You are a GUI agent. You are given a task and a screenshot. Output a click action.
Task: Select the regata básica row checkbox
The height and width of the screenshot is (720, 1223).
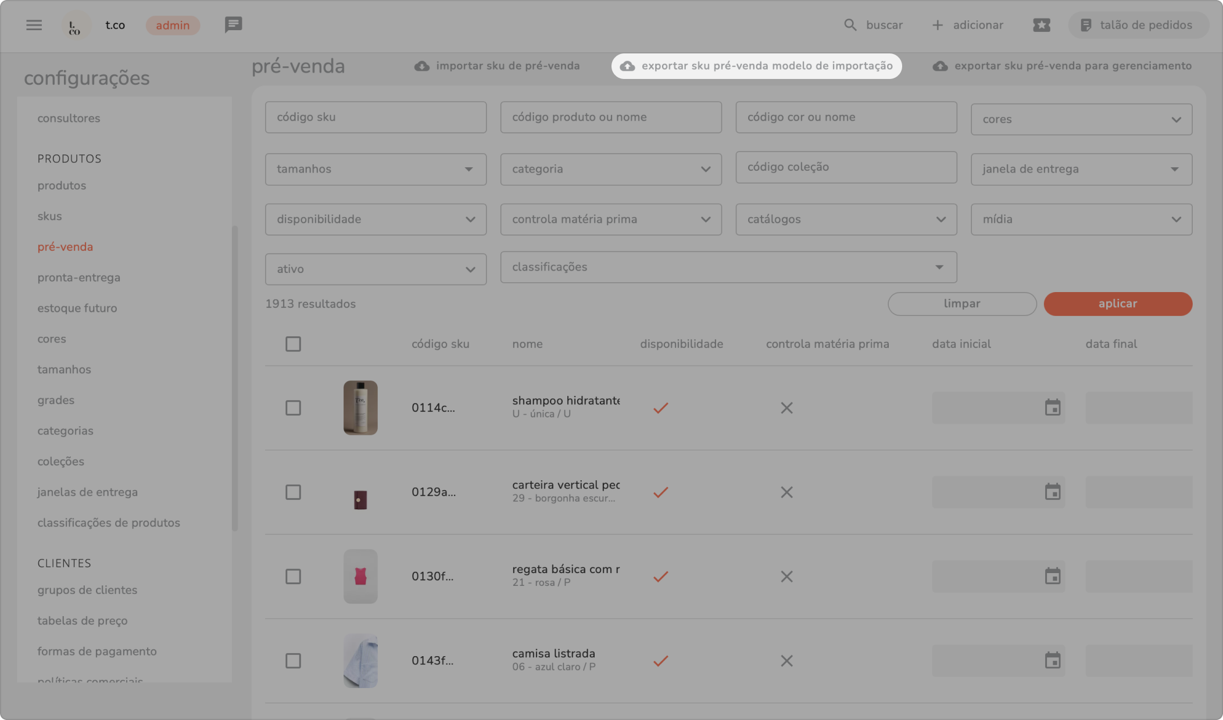point(293,577)
